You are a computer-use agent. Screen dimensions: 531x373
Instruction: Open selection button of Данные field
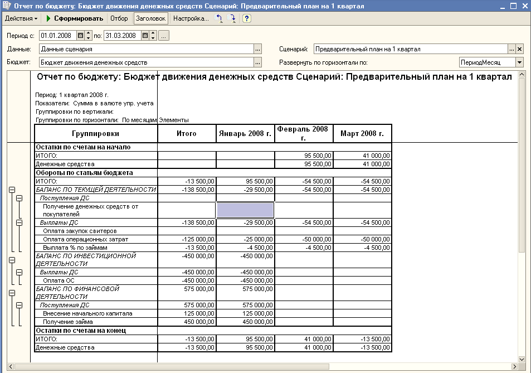258,49
